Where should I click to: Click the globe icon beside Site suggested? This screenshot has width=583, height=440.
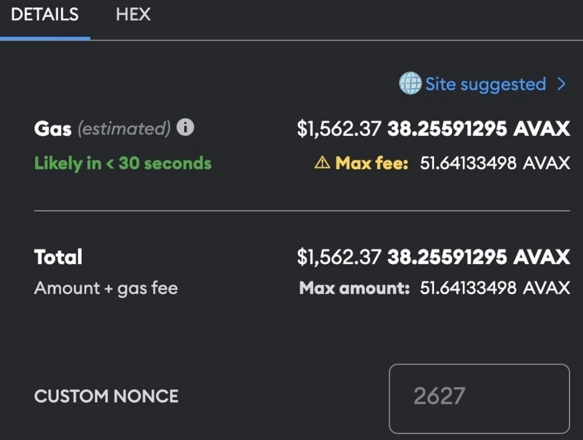410,84
